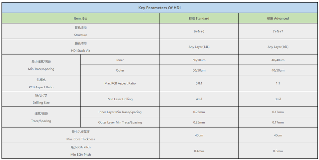
Task: Select the Min. Core Thickness row label
Action: tap(80, 139)
